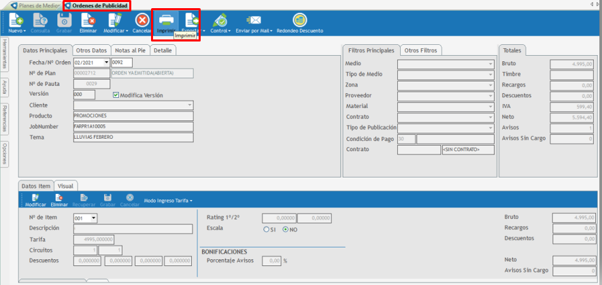Open the Exportar toolbar option
Screen dimensions: 602x285
point(190,21)
